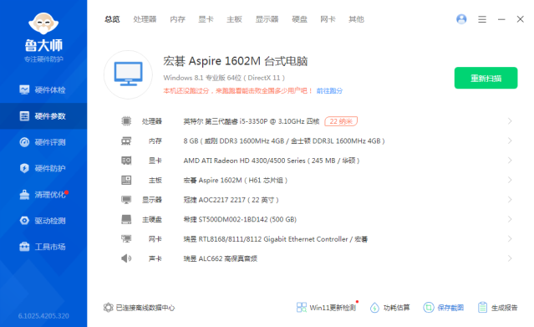
Task: Open 清理优化 broom icon
Action: [x=24, y=194]
